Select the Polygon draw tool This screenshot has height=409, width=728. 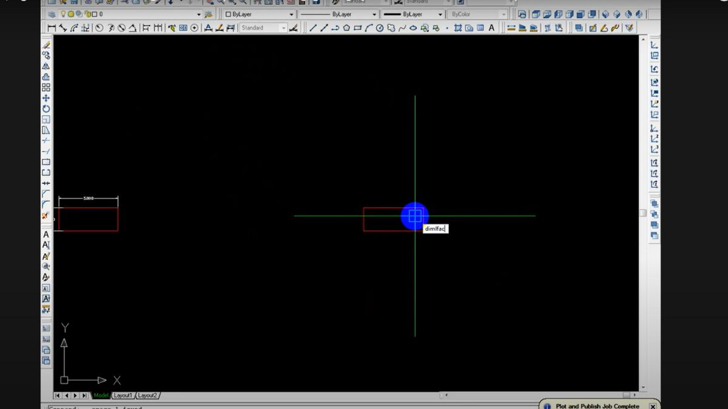[346, 28]
